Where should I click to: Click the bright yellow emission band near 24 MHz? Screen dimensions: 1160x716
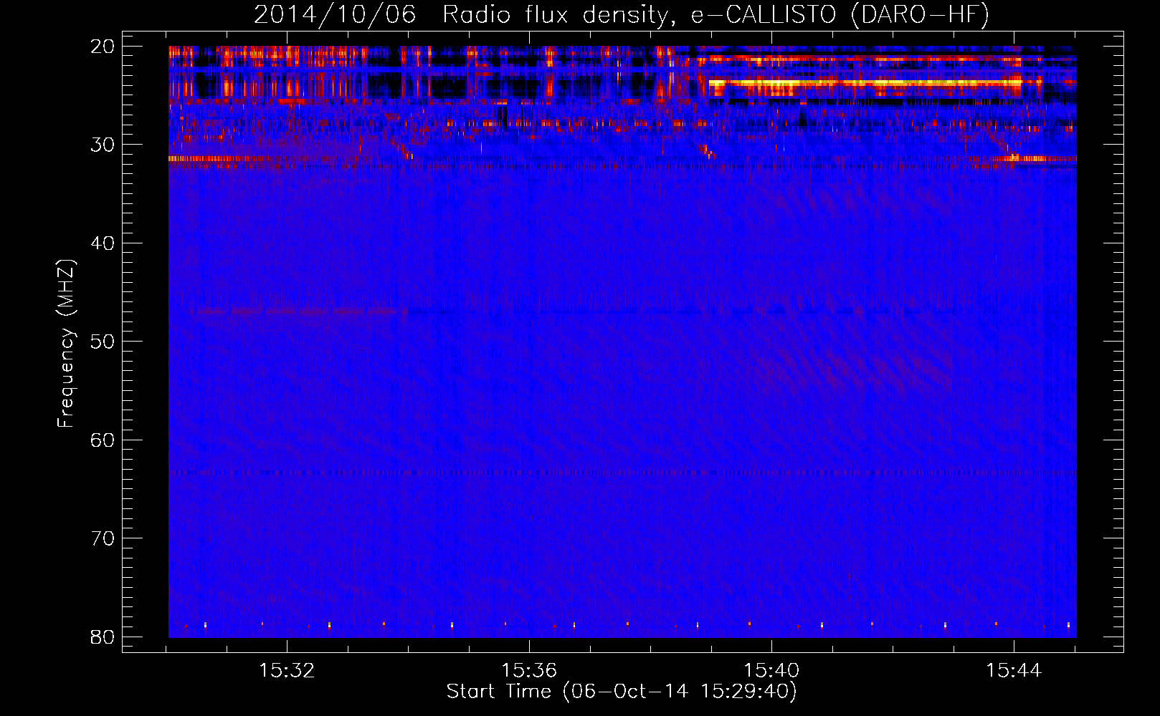tap(865, 84)
